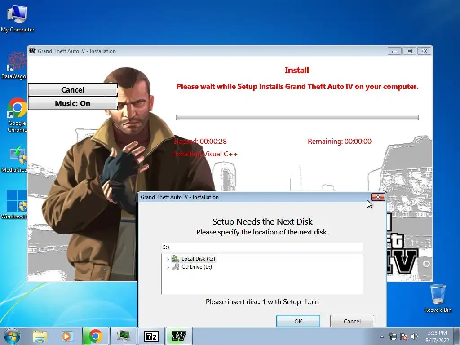The image size is (460, 345).
Task: Show hidden system tray icons
Action: [382, 336]
